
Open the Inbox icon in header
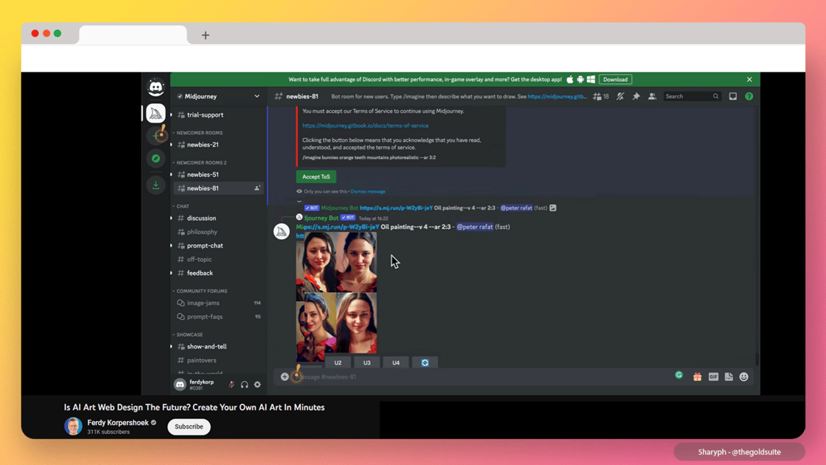coord(733,96)
